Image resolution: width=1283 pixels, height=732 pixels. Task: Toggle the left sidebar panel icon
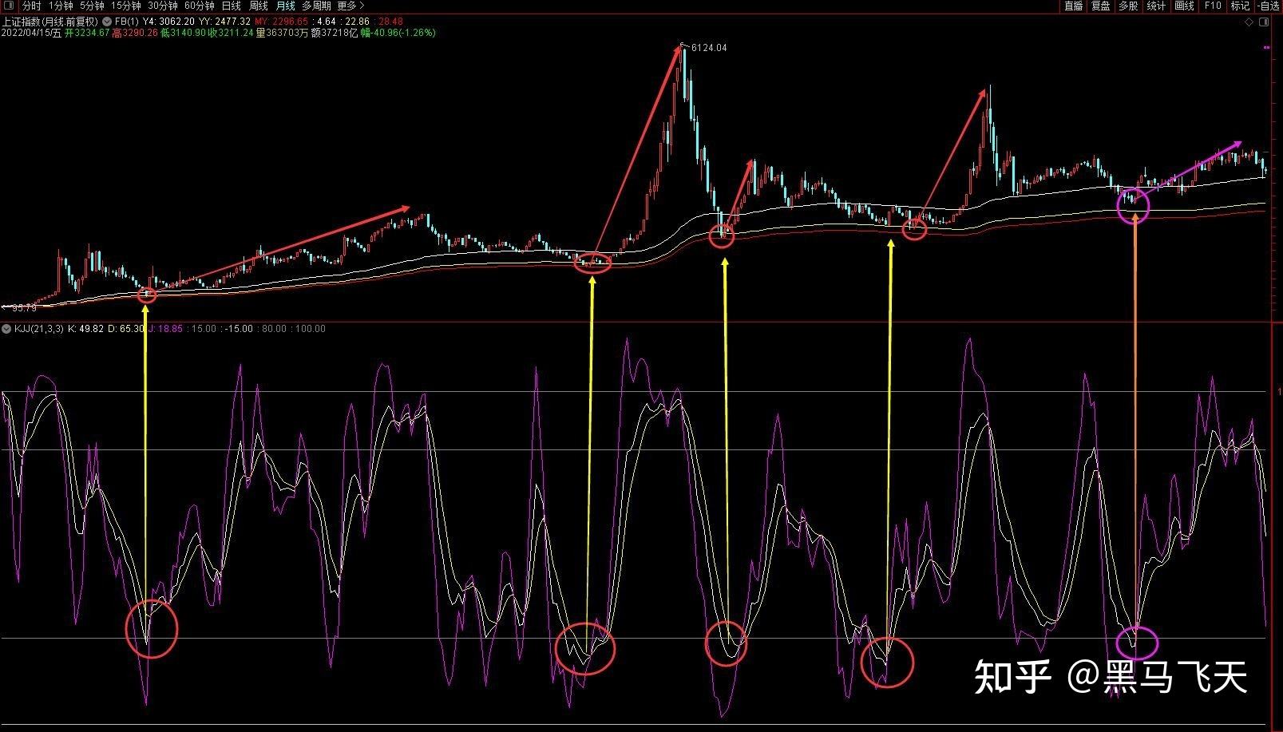pos(10,6)
